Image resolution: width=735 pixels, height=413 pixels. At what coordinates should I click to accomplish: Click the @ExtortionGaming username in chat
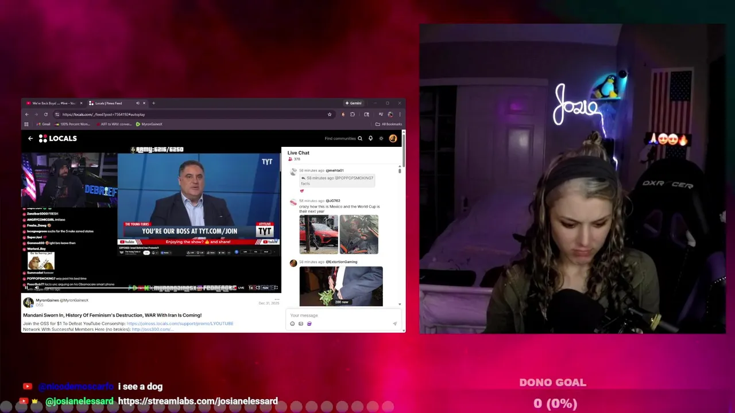pos(342,262)
